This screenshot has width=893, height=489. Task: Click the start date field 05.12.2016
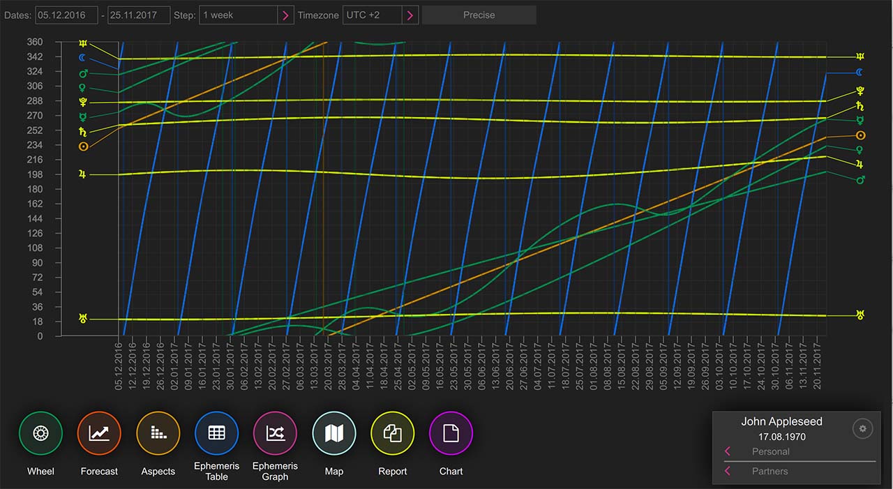[66, 15]
